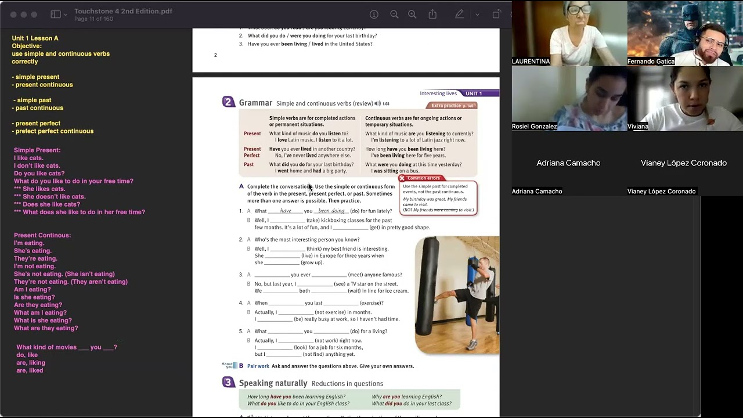
Task: Zoom in on the PDF page
Action: coord(412,15)
